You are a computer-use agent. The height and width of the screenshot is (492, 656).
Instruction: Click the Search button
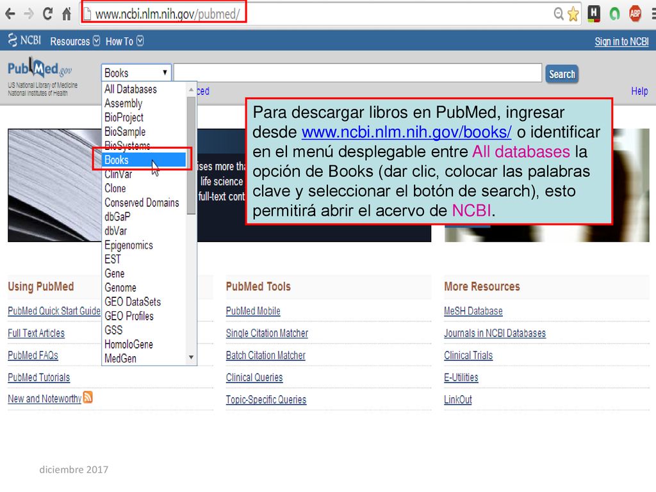(562, 74)
